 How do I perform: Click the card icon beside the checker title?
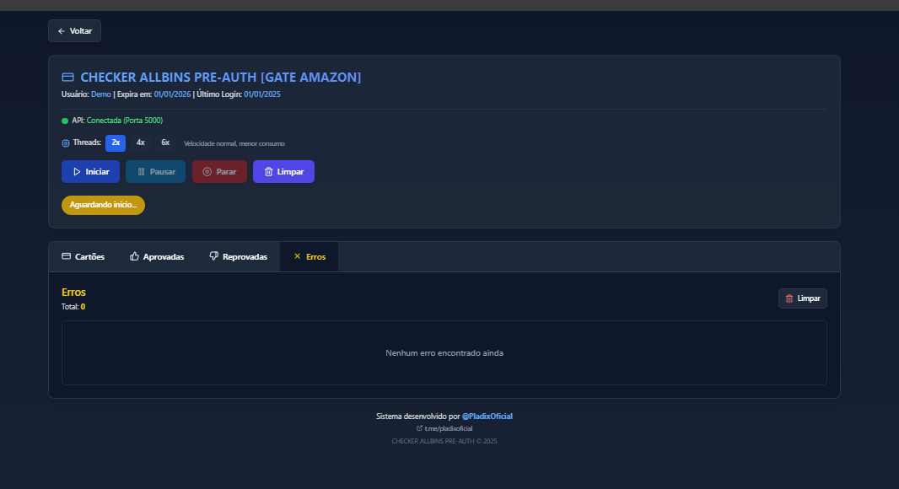tap(67, 77)
